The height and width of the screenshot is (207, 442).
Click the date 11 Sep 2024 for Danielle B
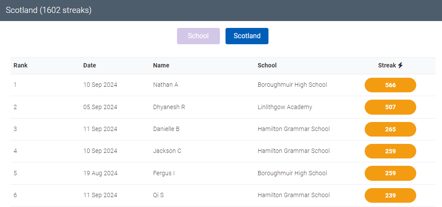pos(101,129)
